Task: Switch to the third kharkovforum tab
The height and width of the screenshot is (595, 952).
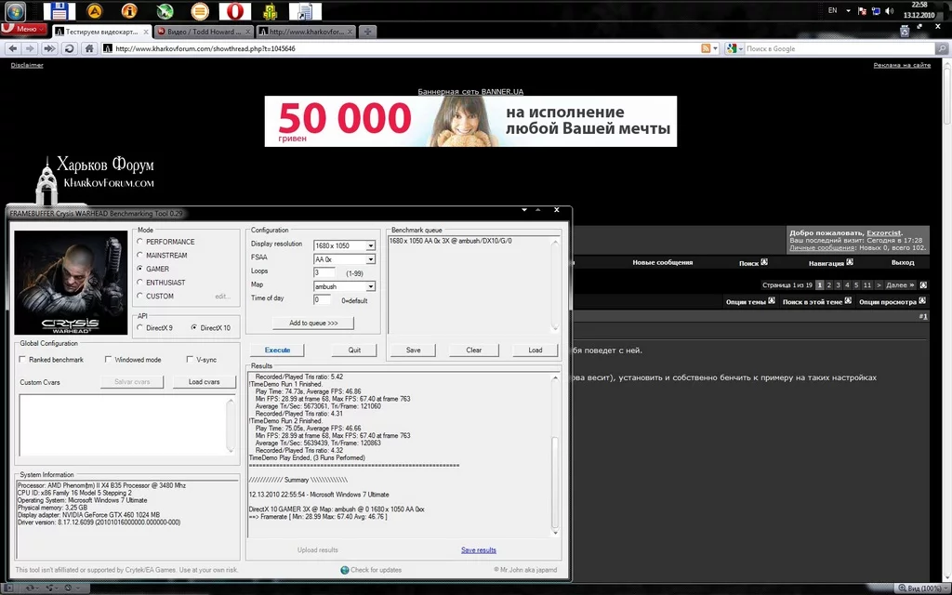Action: point(306,32)
